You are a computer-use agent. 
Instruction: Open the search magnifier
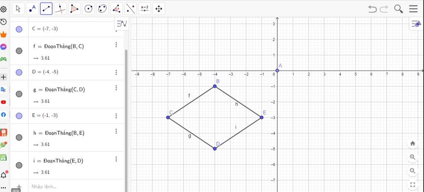pyautogui.click(x=399, y=9)
